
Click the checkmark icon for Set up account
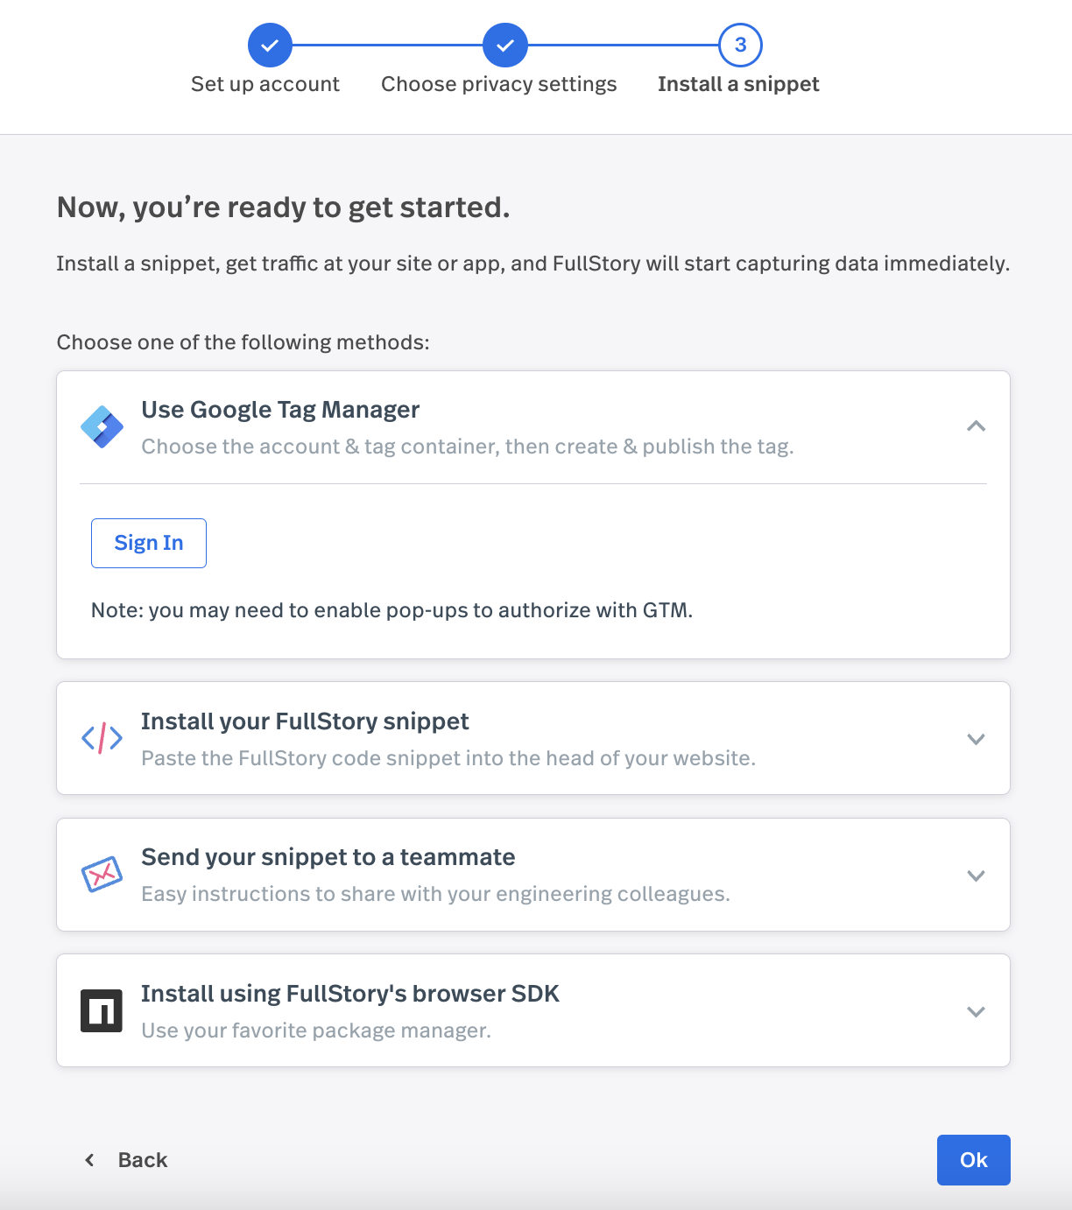[x=270, y=45]
